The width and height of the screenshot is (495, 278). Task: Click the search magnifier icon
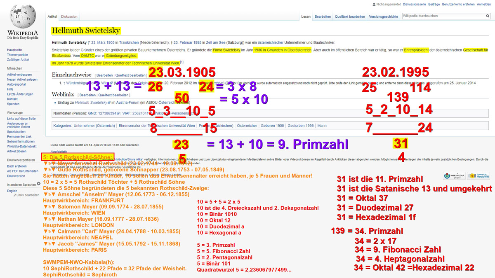487,16
